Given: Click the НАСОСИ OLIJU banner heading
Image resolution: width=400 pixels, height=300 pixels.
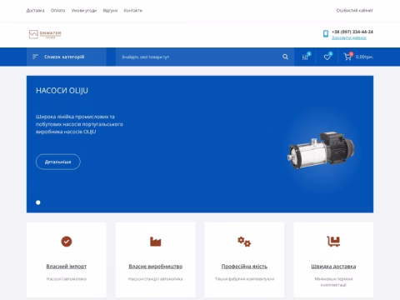Looking at the screenshot, I should 62,91.
